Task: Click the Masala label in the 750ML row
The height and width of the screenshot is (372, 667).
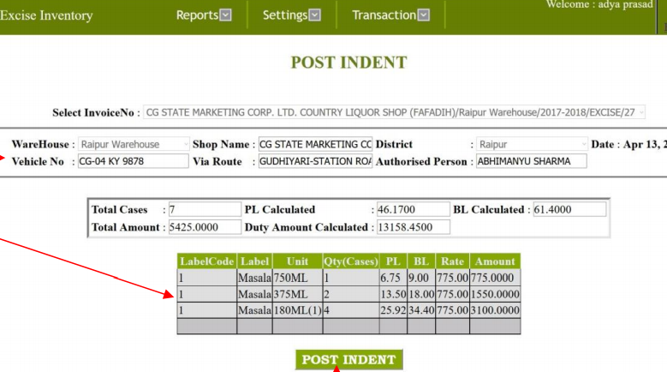Action: [x=254, y=278]
